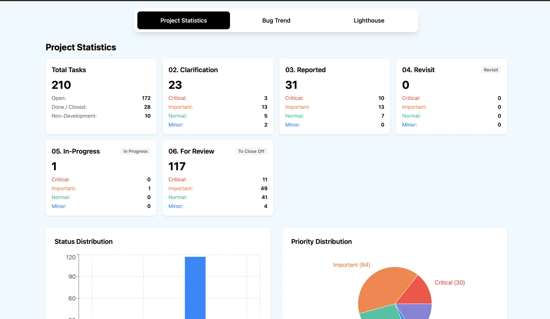Click the Non-Development label
This screenshot has height=319, width=550.
point(74,116)
